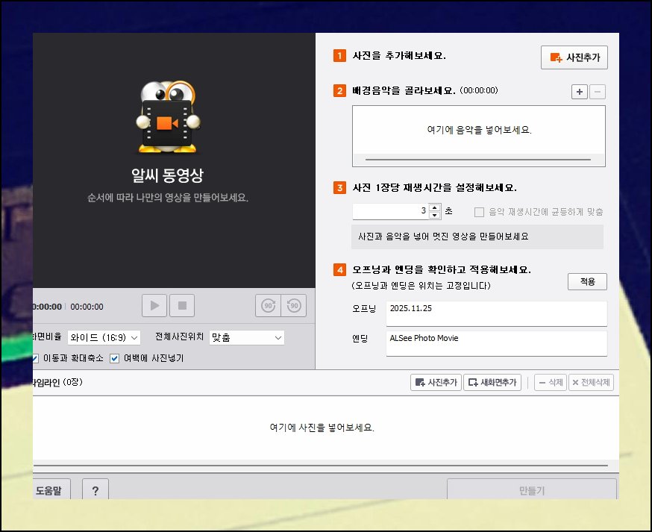
Task: Stop the video preview
Action: pos(182,306)
